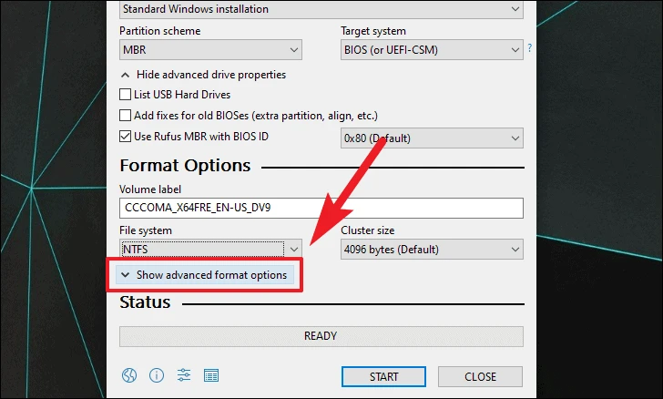Open the About info icon
This screenshot has width=663, height=399.
157,375
